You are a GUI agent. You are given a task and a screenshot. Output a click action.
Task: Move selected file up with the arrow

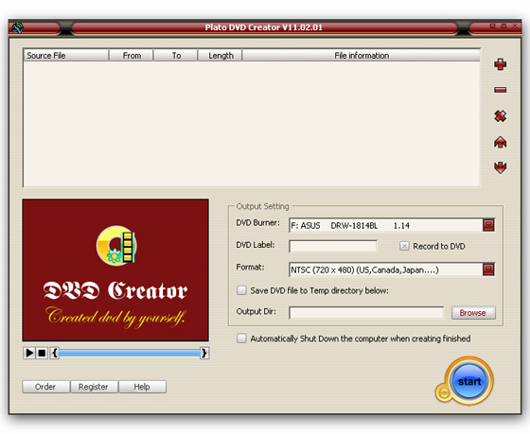click(500, 142)
